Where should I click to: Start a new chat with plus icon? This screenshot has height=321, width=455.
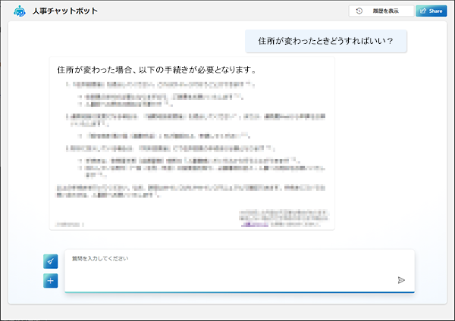click(x=51, y=281)
